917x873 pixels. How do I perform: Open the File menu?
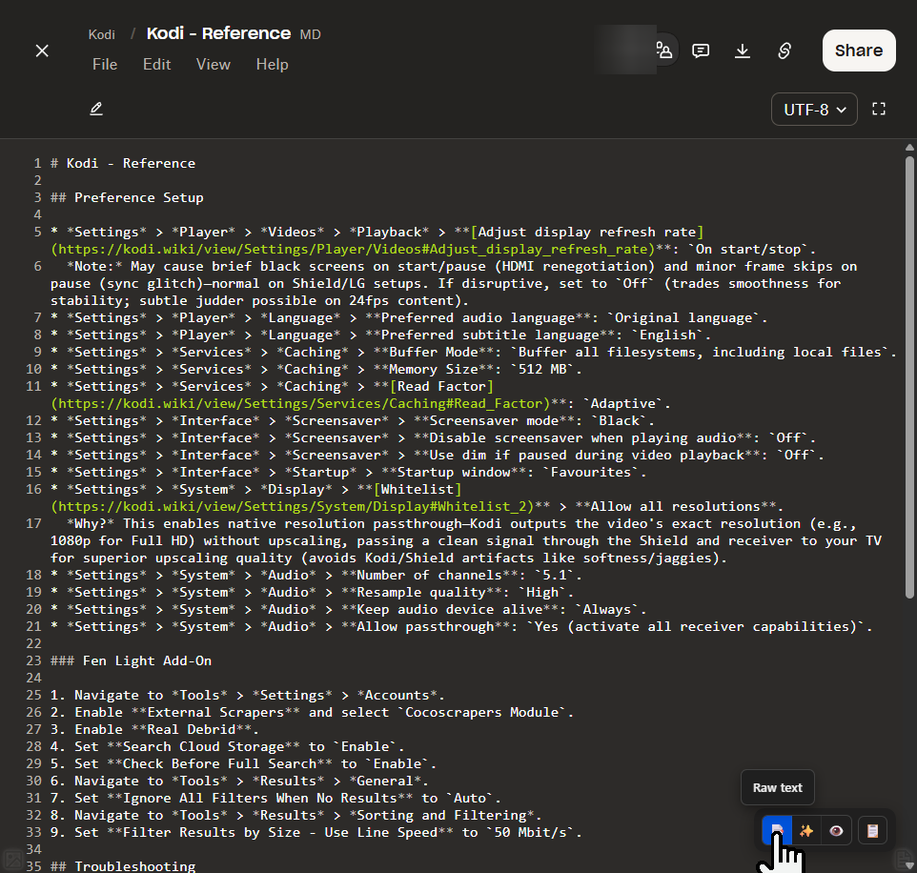point(105,64)
